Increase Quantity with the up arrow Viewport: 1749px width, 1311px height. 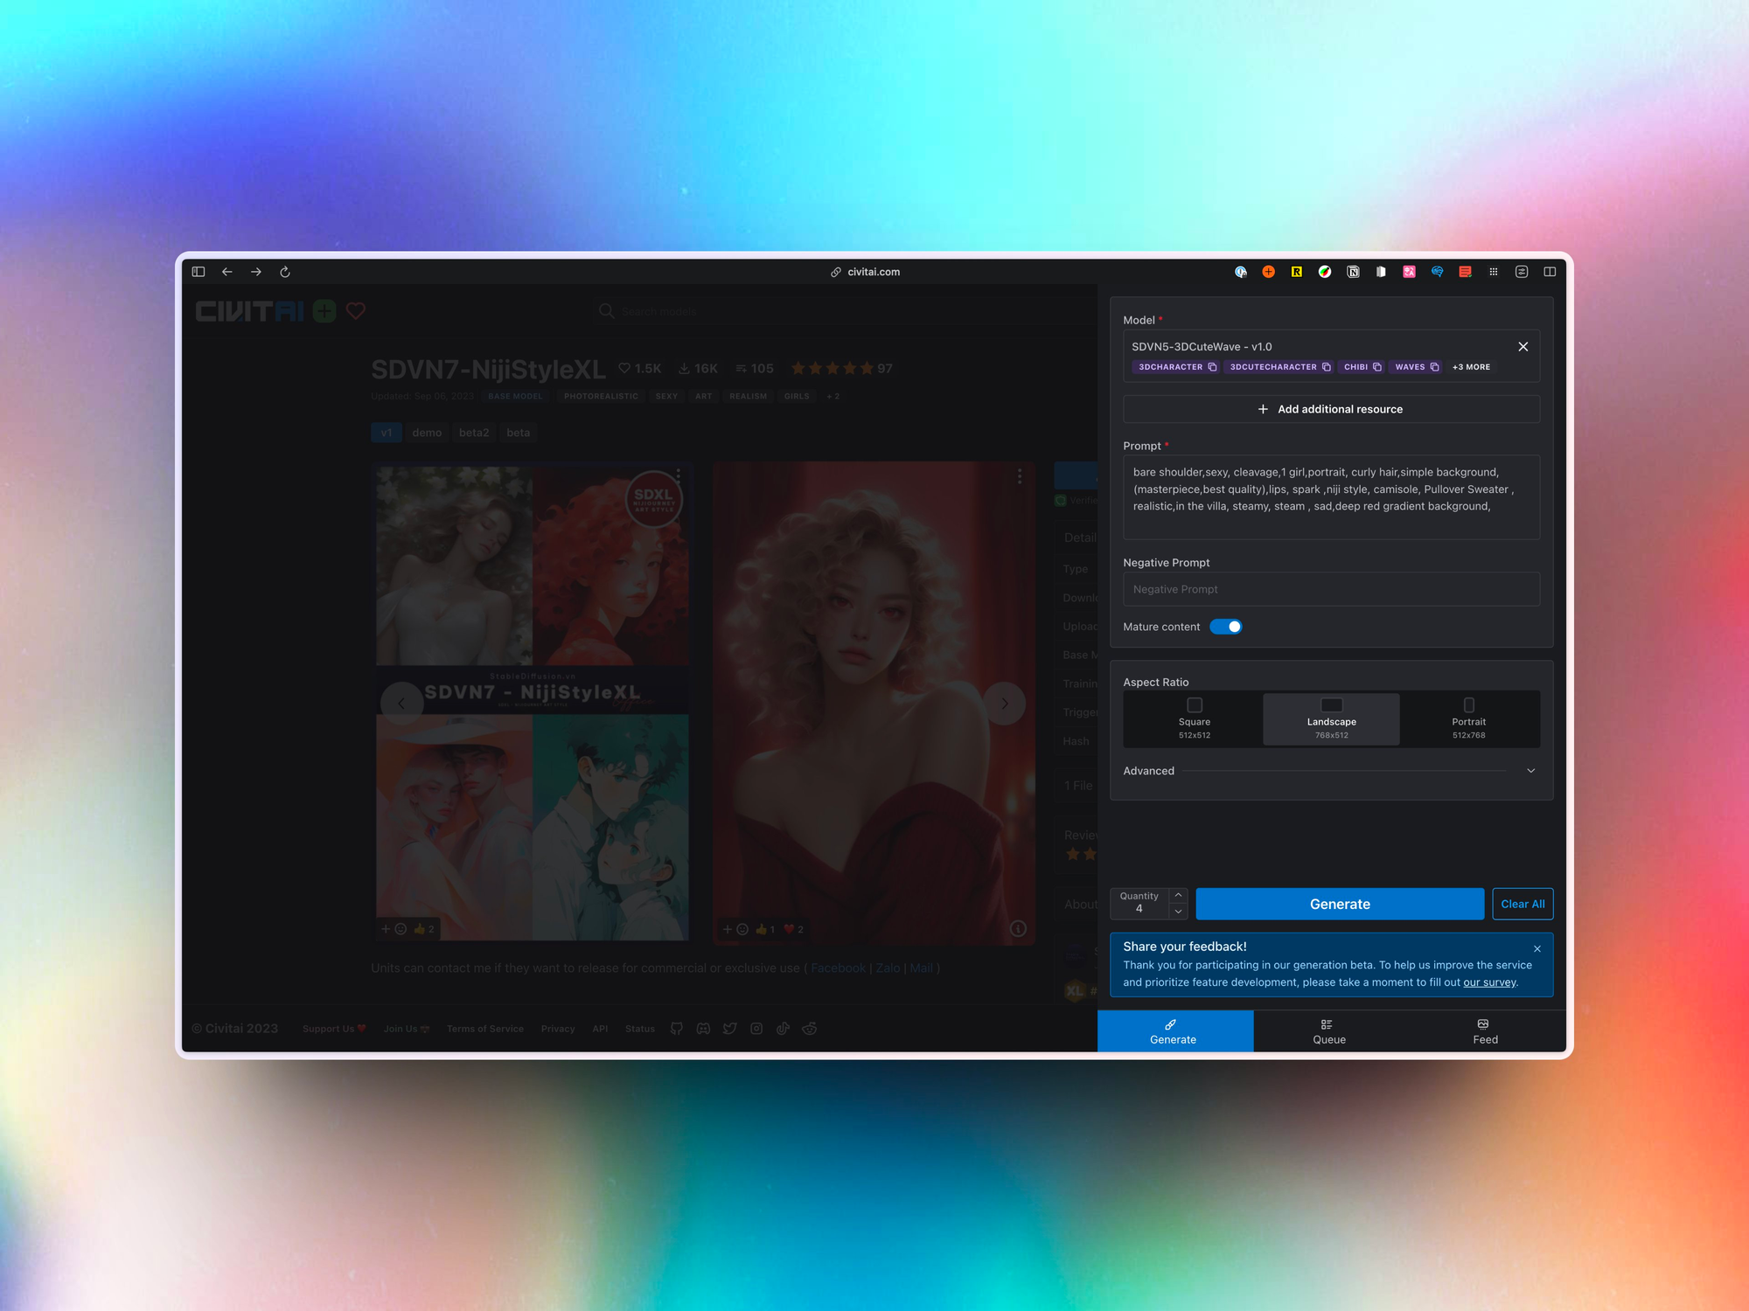coord(1179,896)
